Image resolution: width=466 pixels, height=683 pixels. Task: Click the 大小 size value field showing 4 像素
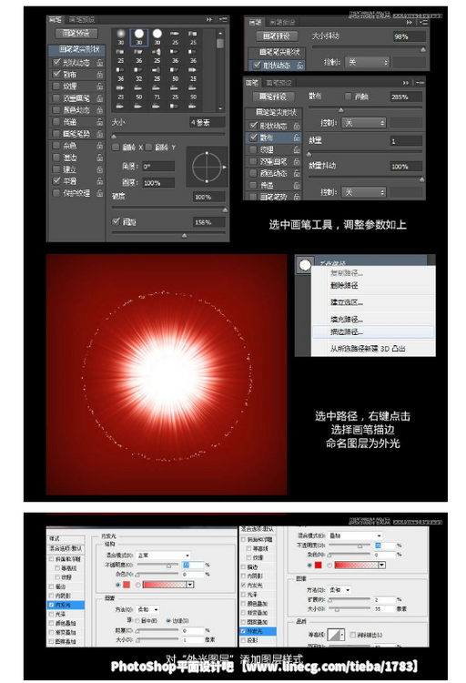[x=208, y=123]
